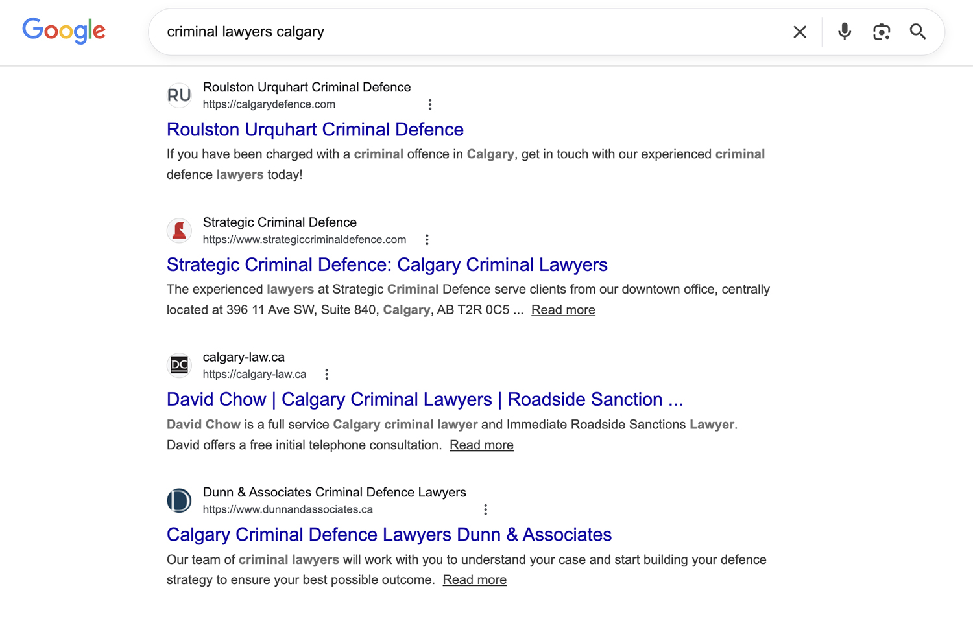Click the calgary-law.ca DC favicon
Viewport: 973px width, 619px height.
[x=179, y=365]
